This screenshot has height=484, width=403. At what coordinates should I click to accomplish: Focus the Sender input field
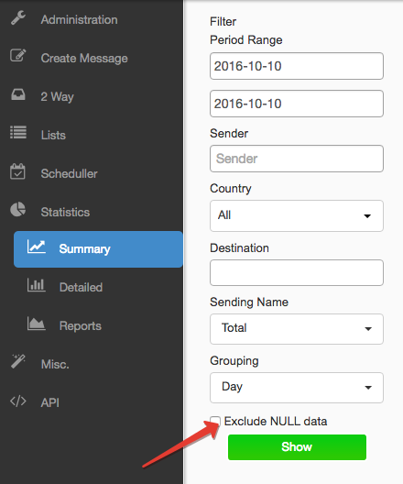point(297,159)
